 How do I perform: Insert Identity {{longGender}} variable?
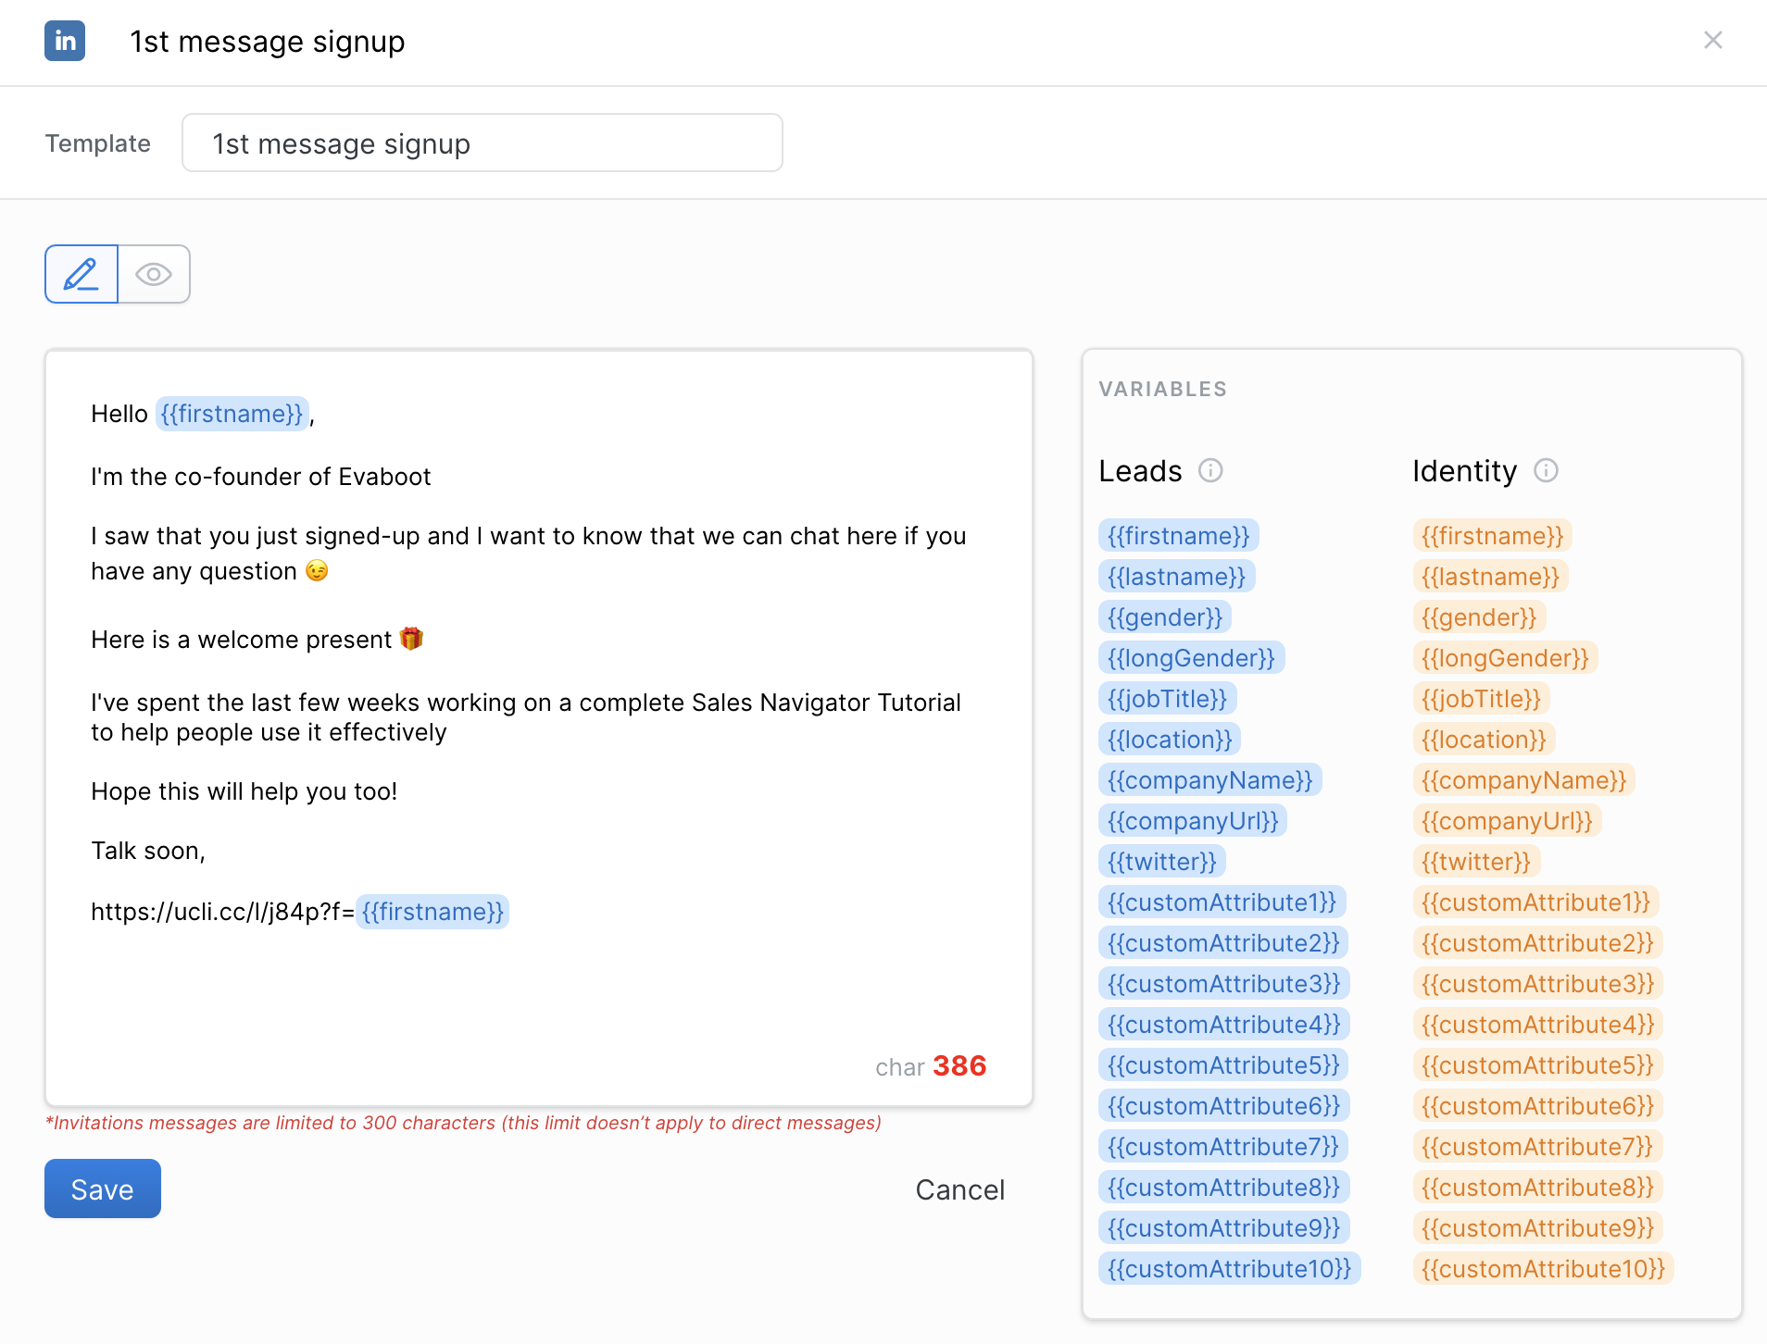pyautogui.click(x=1506, y=658)
